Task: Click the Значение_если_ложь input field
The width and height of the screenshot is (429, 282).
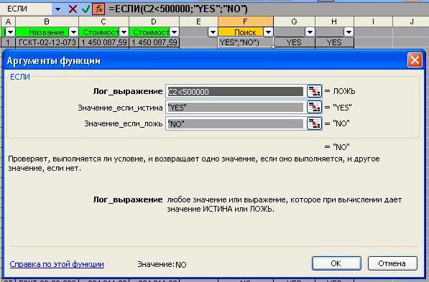Action: pyautogui.click(x=236, y=124)
